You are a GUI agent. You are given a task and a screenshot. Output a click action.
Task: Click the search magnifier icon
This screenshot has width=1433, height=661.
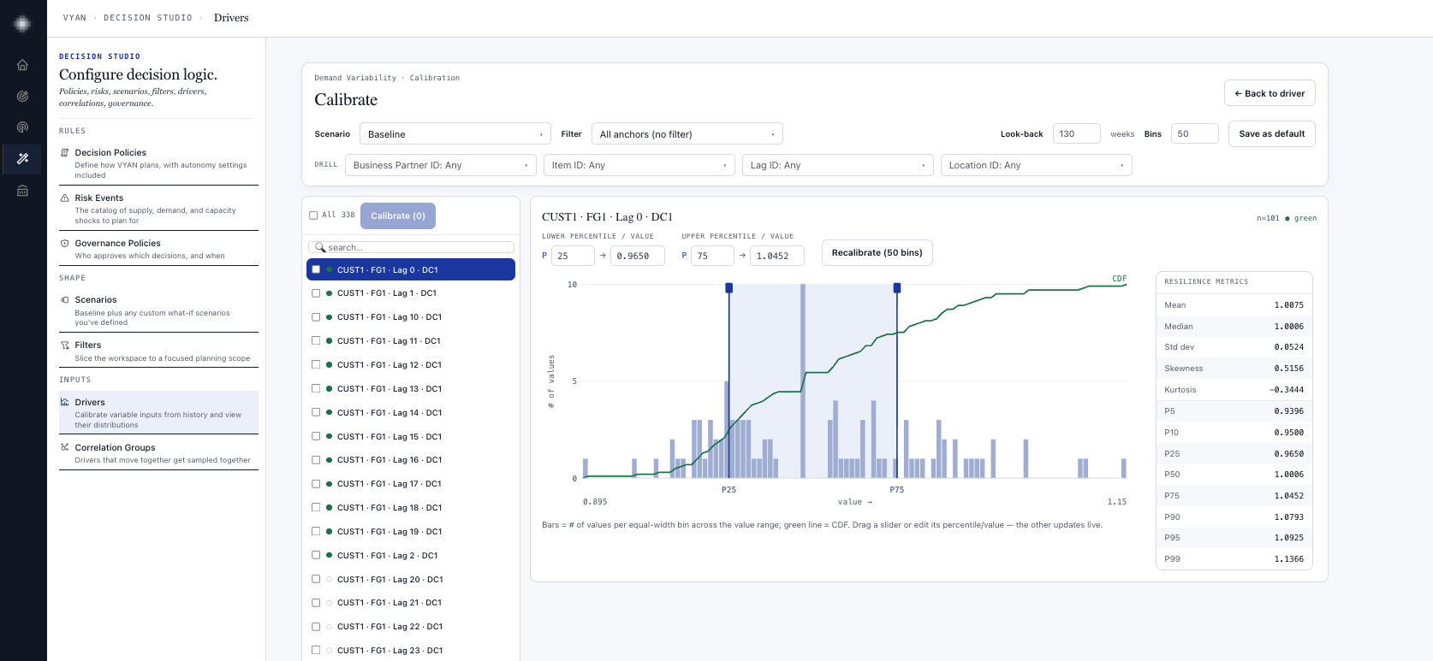coord(320,247)
